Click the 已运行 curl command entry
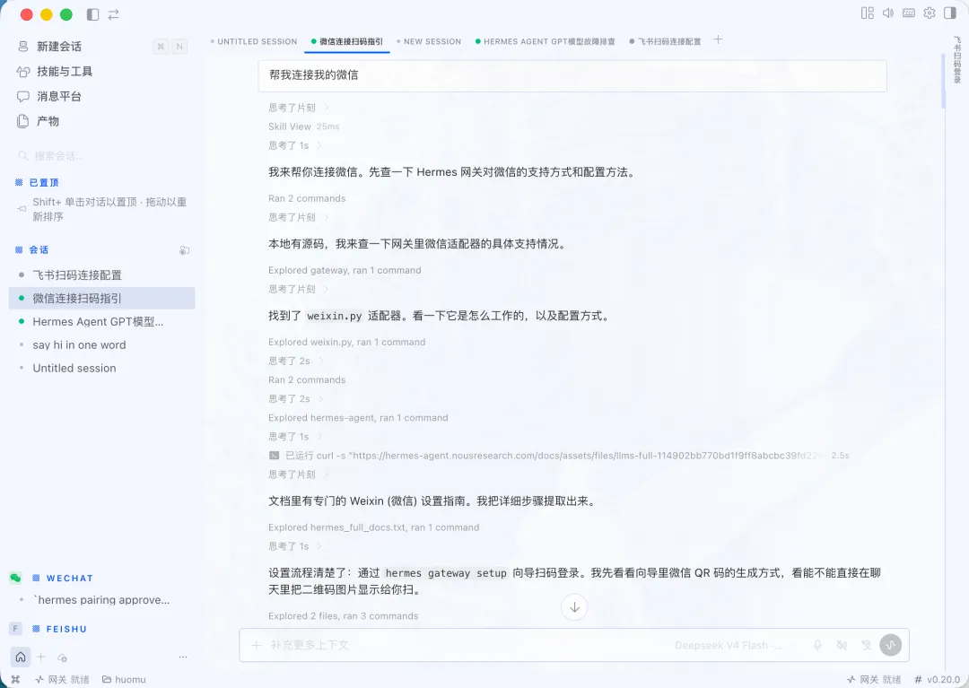 click(559, 456)
